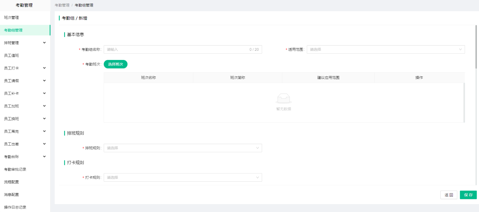Expand the 员工打卡 menu arrow
Viewport: 479px width, 212px height.
pyautogui.click(x=44, y=68)
